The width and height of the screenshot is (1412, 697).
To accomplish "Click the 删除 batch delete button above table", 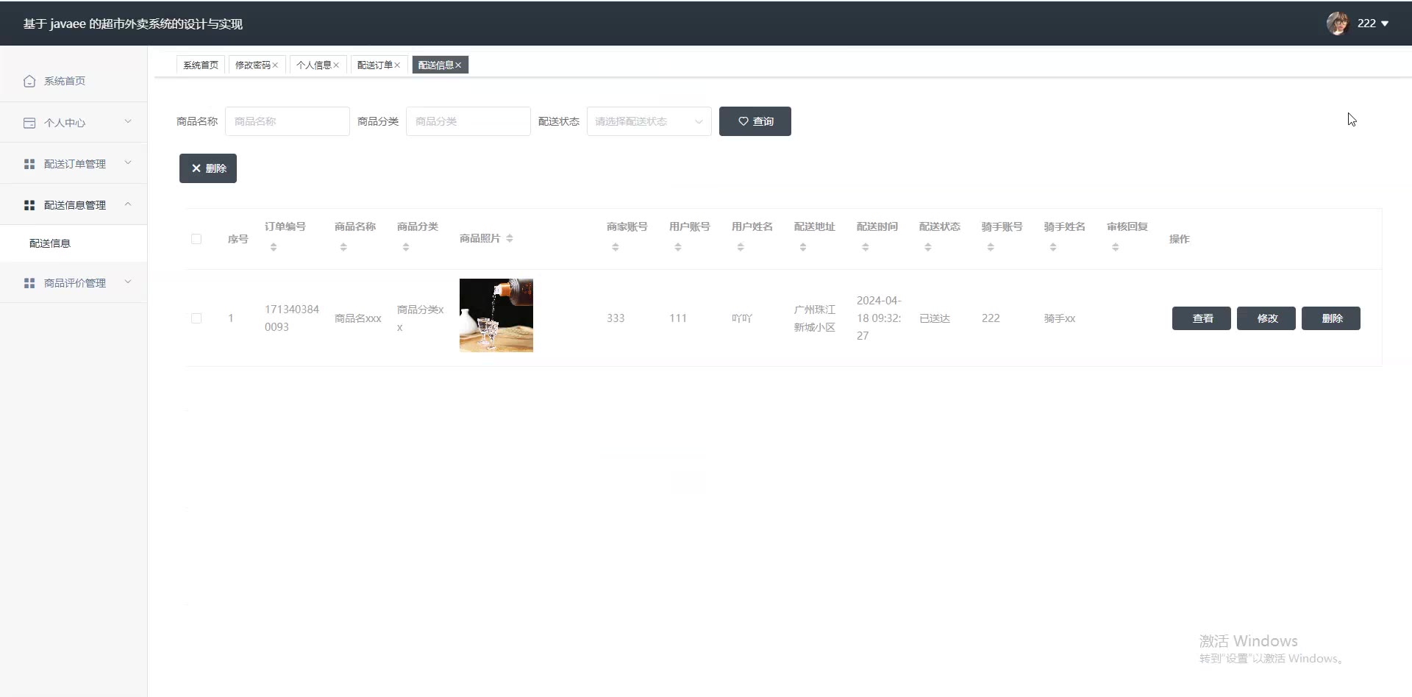I will (x=208, y=168).
